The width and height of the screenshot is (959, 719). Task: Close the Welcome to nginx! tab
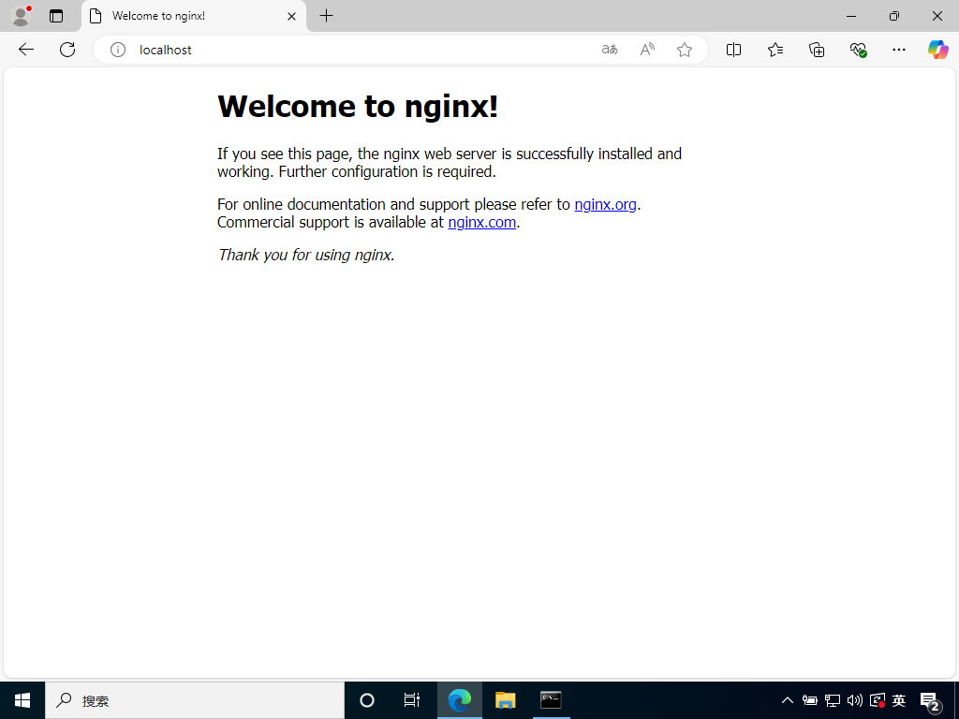click(x=292, y=17)
